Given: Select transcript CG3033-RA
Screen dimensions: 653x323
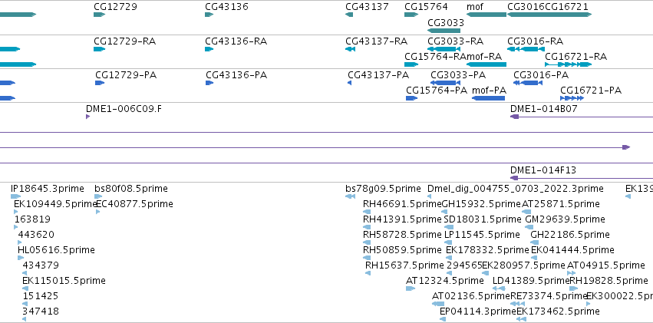Looking at the screenshot, I should (x=444, y=49).
